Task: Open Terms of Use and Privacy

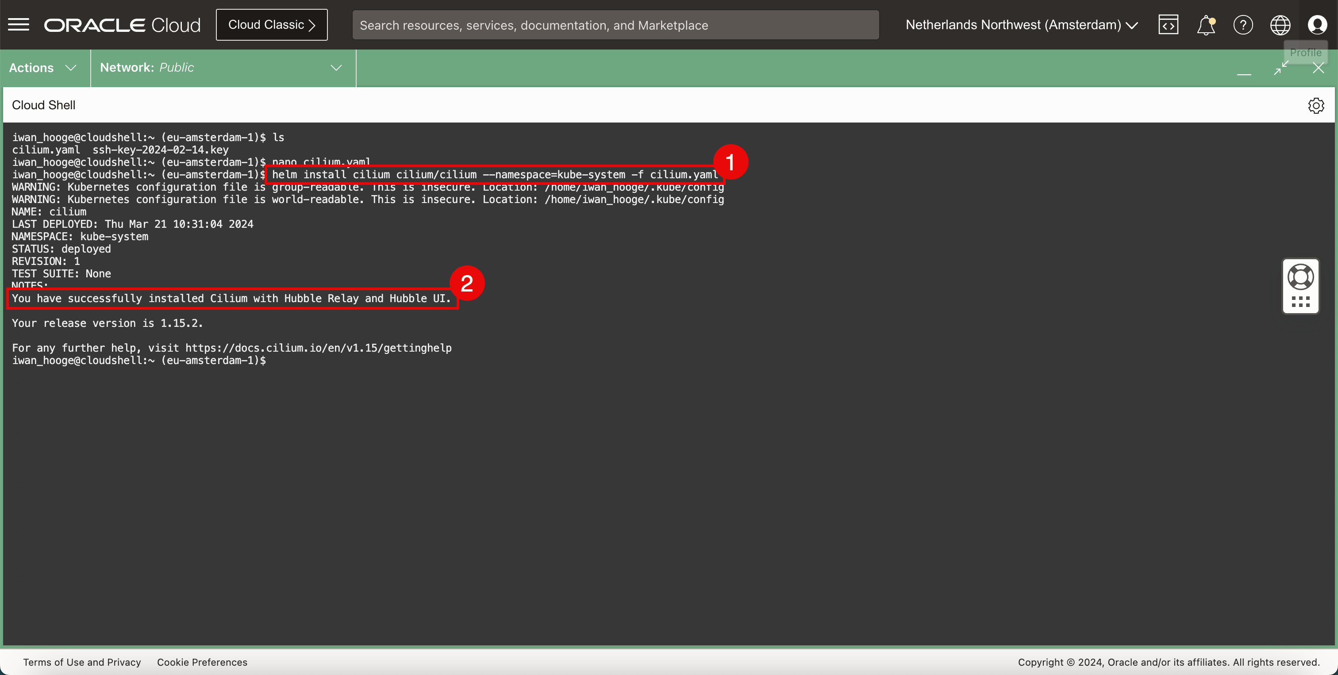Action: click(82, 662)
